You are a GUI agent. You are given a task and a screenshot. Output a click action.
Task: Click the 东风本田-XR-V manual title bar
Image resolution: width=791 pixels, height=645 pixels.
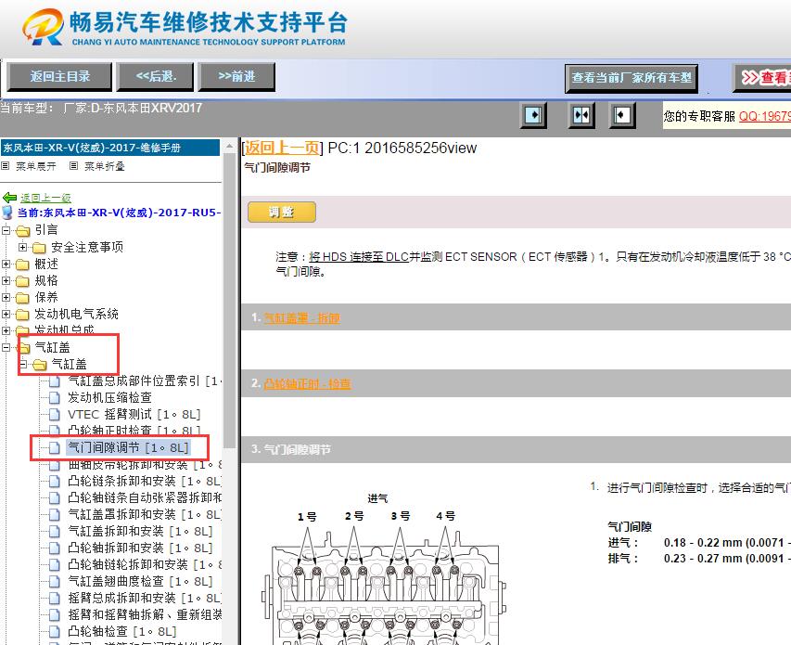coord(110,148)
